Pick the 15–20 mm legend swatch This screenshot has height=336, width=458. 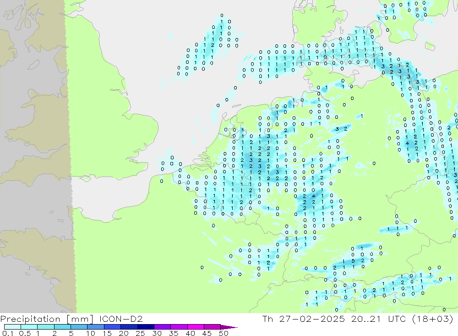click(x=113, y=327)
